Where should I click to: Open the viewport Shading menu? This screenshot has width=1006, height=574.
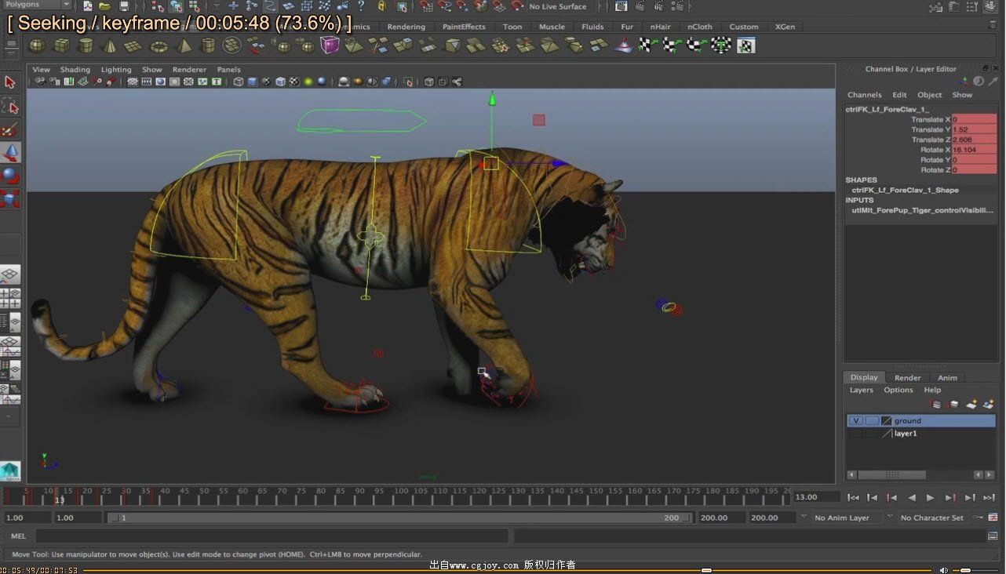click(x=75, y=70)
